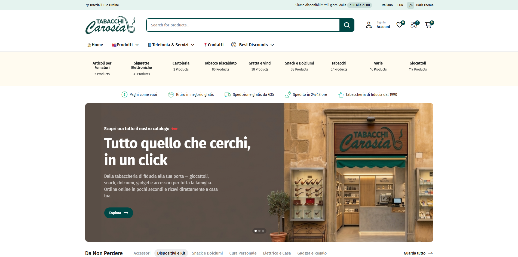
Task: Focus the Search for products field
Action: 243,25
